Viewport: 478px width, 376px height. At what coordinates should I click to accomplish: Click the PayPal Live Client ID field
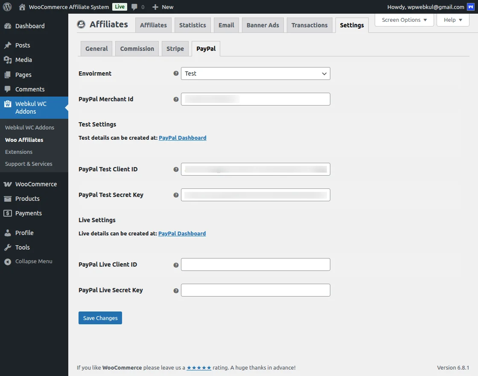[x=255, y=264]
